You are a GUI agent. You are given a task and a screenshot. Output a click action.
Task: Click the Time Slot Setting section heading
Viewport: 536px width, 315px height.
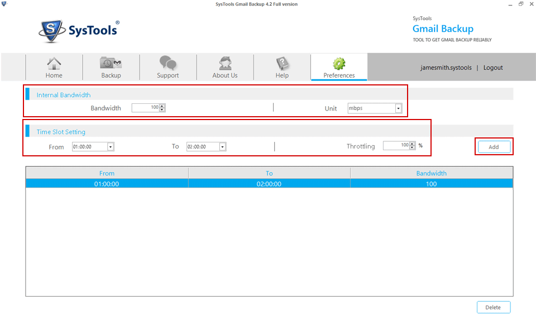pyautogui.click(x=61, y=132)
